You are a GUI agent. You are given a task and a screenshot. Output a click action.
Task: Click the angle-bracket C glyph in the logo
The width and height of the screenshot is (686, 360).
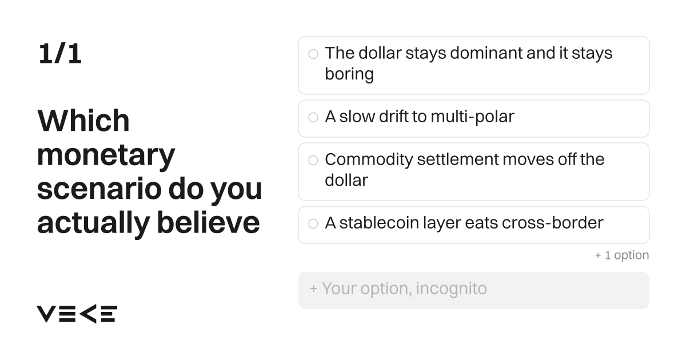87,314
